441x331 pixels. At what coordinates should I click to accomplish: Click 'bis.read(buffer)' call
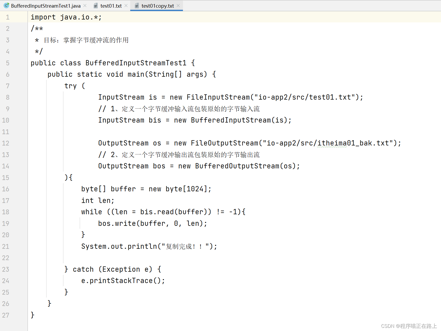[x=174, y=212]
